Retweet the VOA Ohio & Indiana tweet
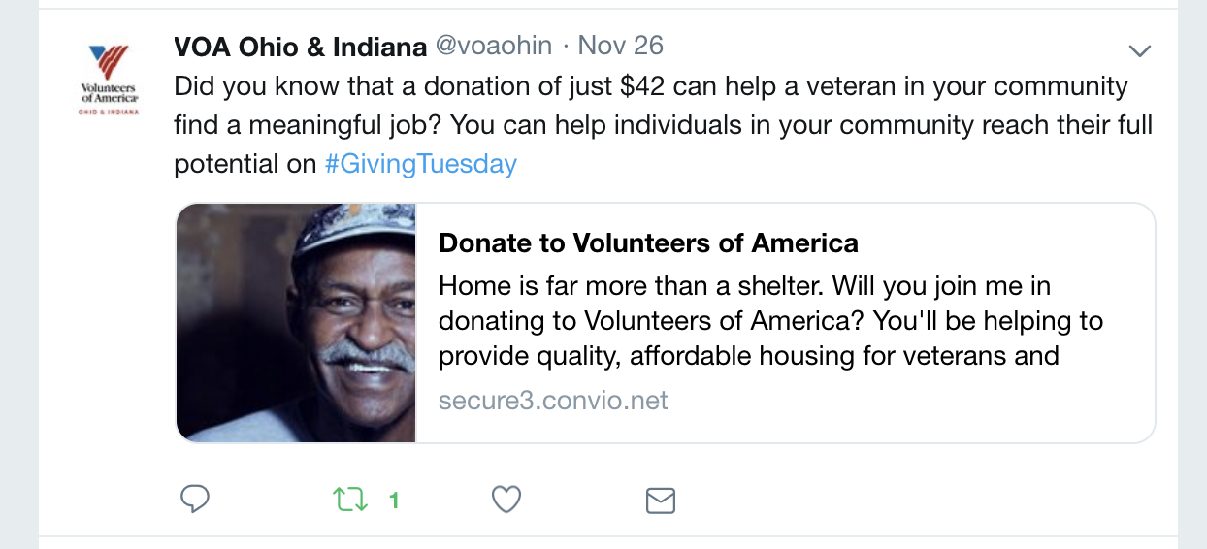This screenshot has width=1207, height=549. (x=349, y=500)
